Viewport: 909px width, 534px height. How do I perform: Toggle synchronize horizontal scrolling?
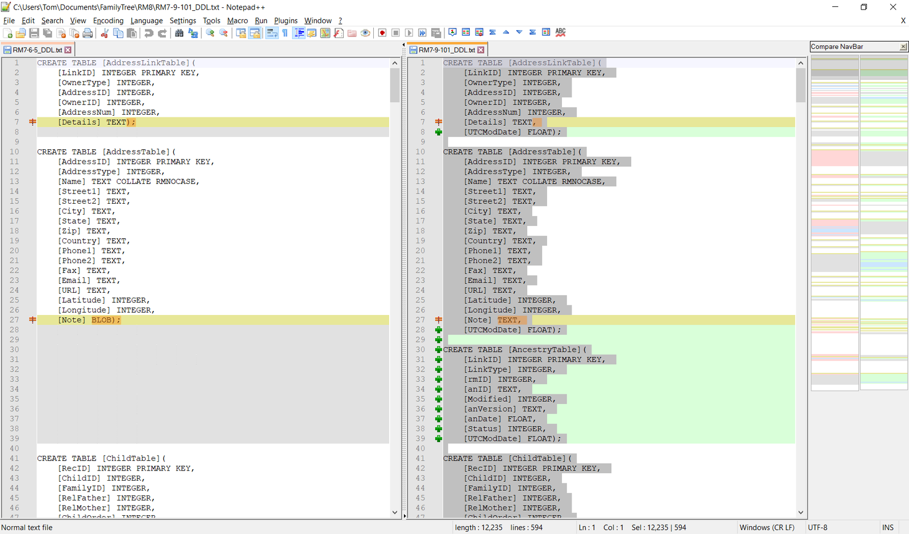[255, 33]
